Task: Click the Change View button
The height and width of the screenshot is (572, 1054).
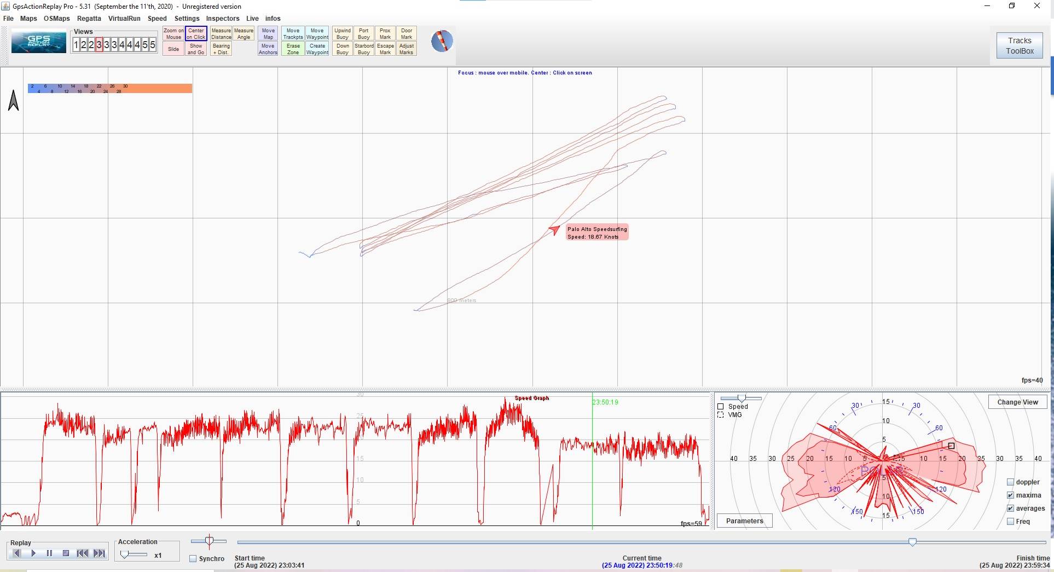Action: (x=1017, y=402)
